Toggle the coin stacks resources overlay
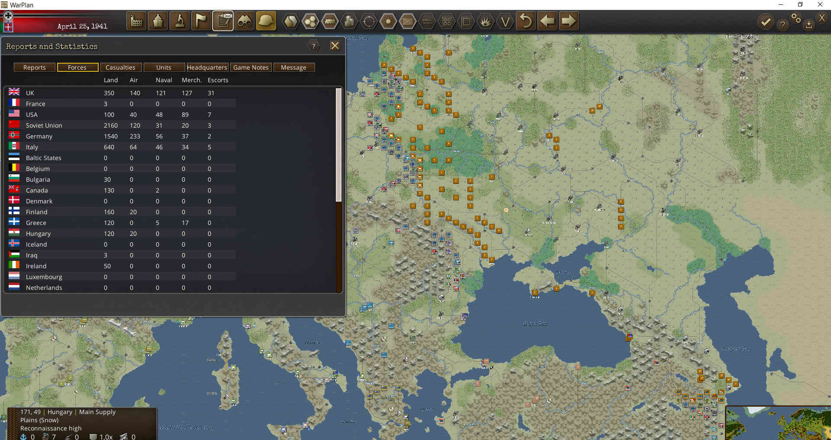The width and height of the screenshot is (831, 440). (x=349, y=21)
